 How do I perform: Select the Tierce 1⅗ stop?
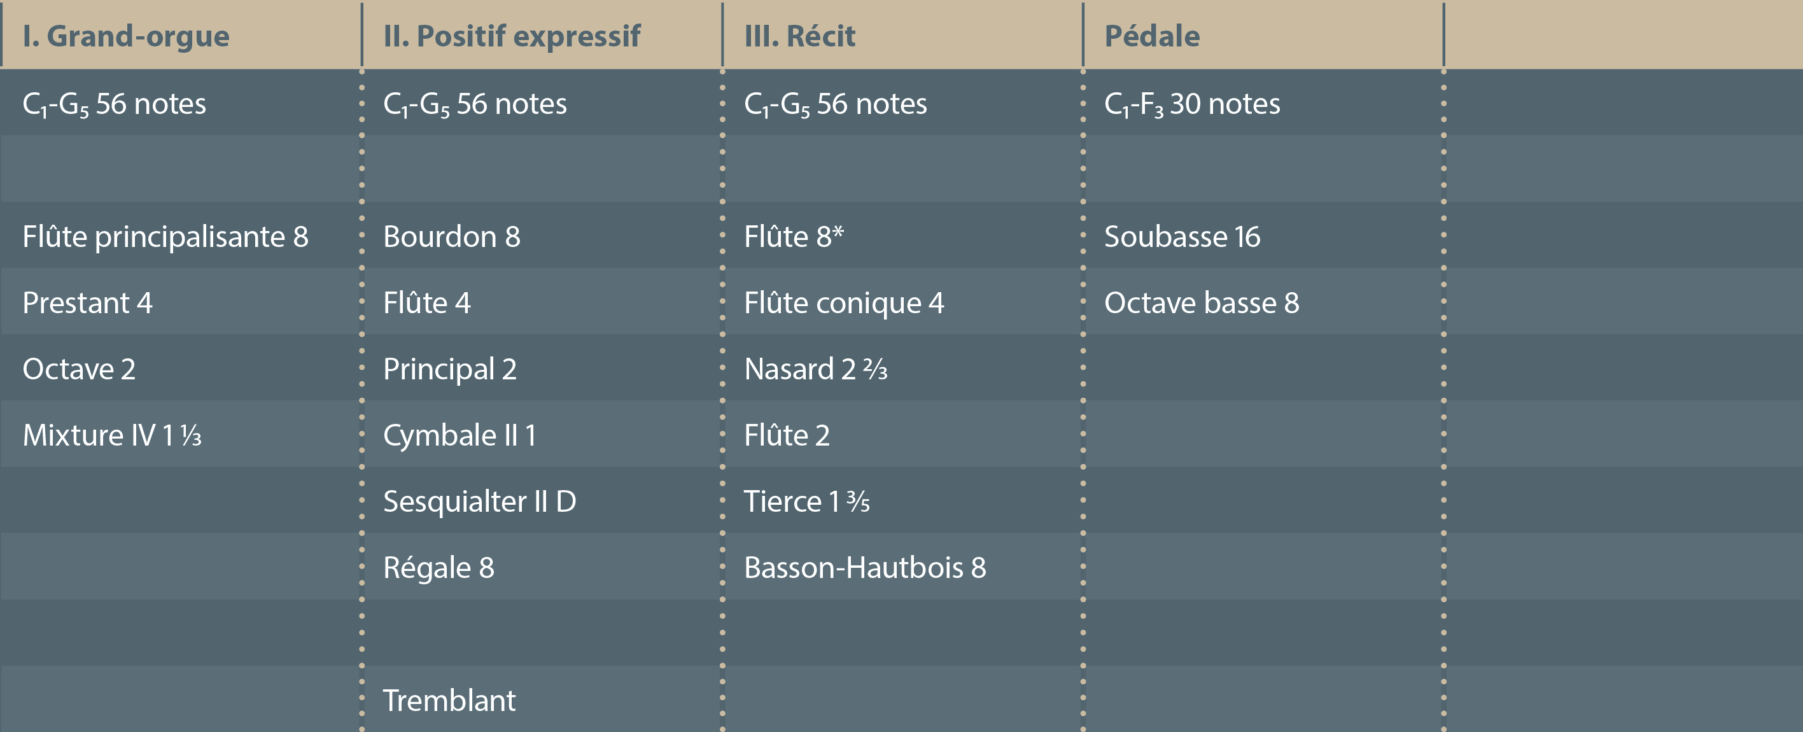(x=806, y=501)
